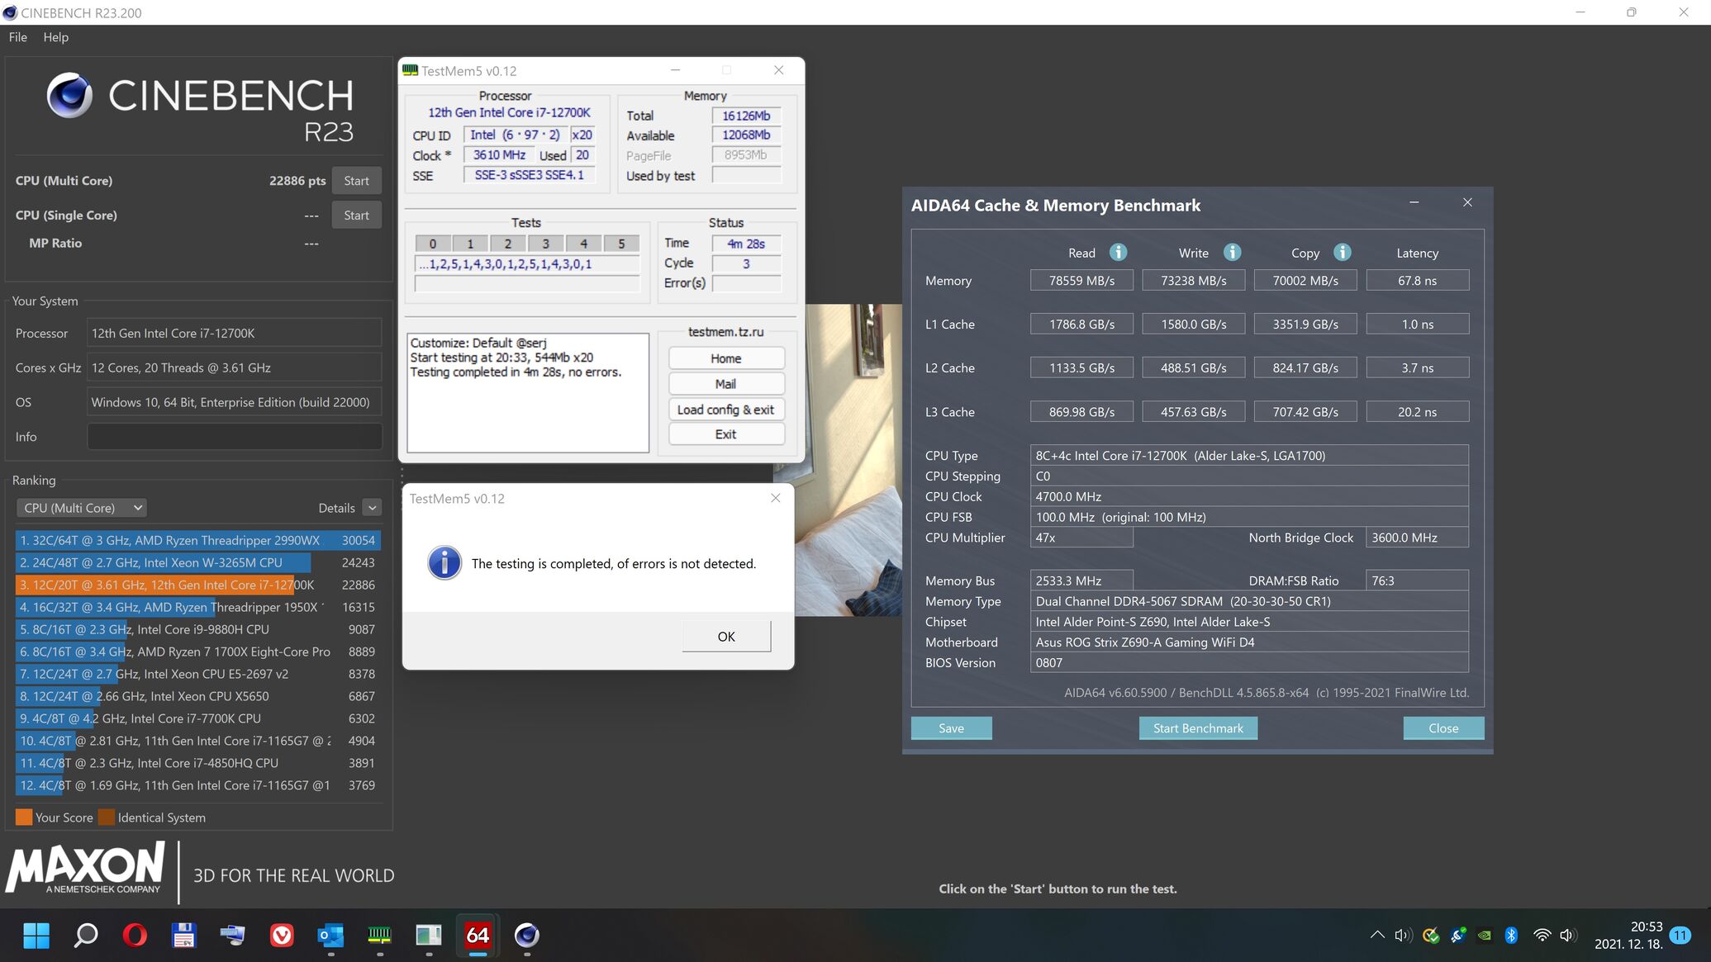This screenshot has width=1711, height=962.
Task: Open taskbar Search
Action: (86, 936)
